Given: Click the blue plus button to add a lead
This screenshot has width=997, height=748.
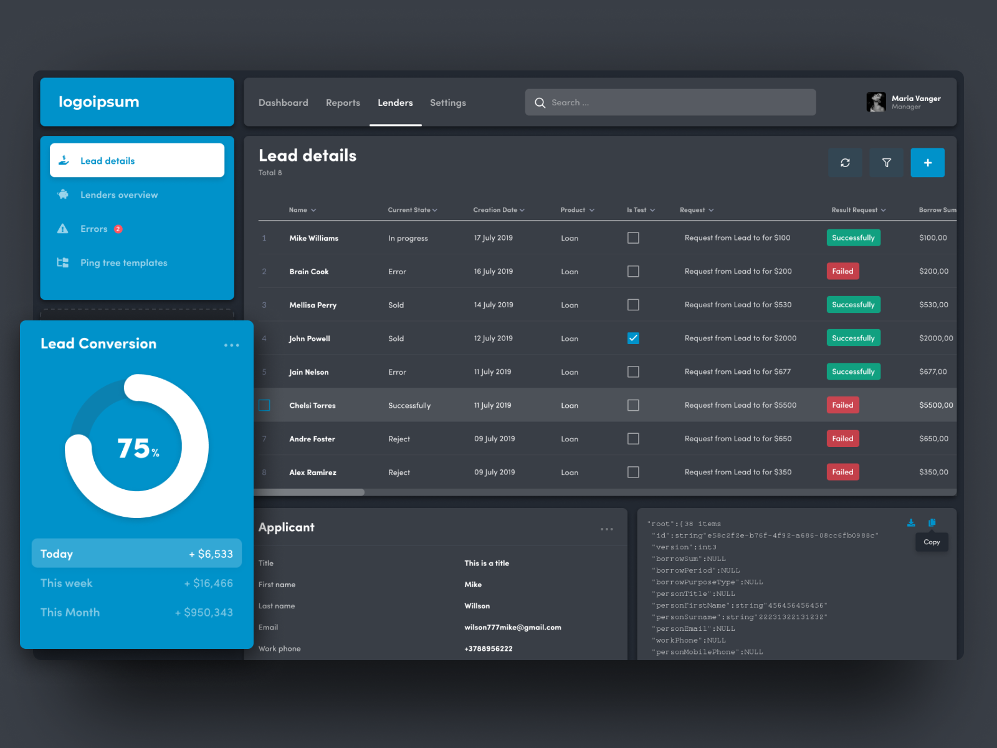Looking at the screenshot, I should tap(927, 163).
